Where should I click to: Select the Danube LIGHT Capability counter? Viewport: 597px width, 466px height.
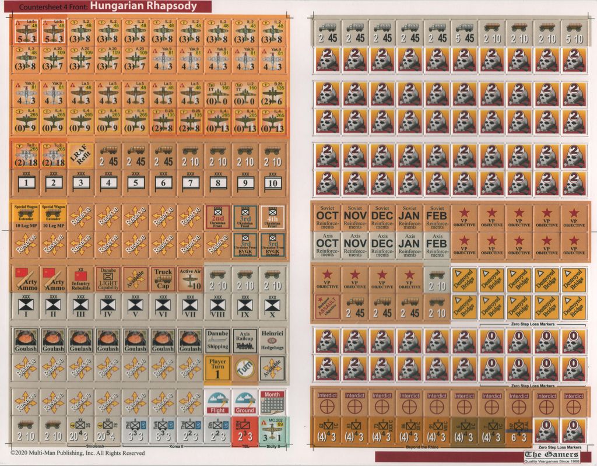tap(108, 279)
